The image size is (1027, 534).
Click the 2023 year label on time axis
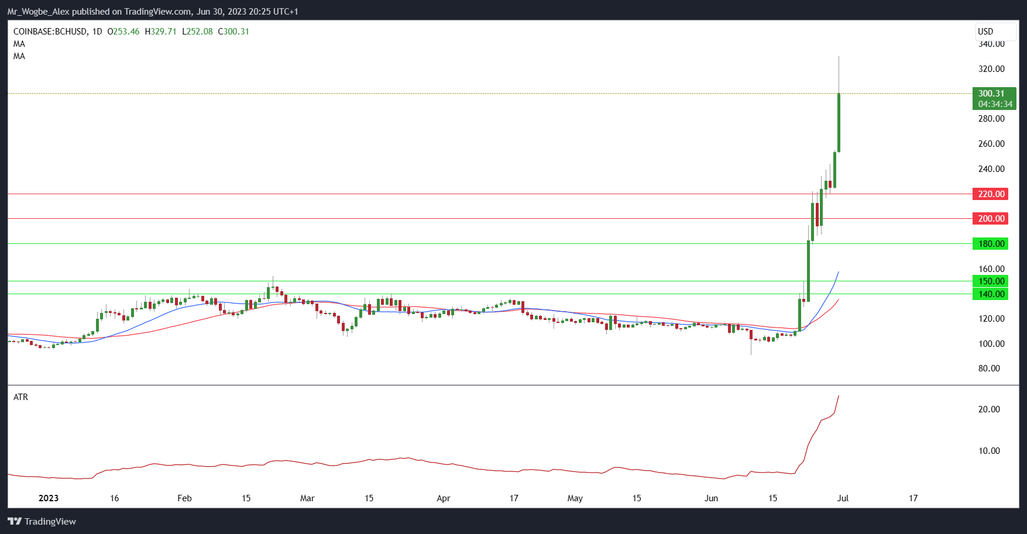(49, 498)
